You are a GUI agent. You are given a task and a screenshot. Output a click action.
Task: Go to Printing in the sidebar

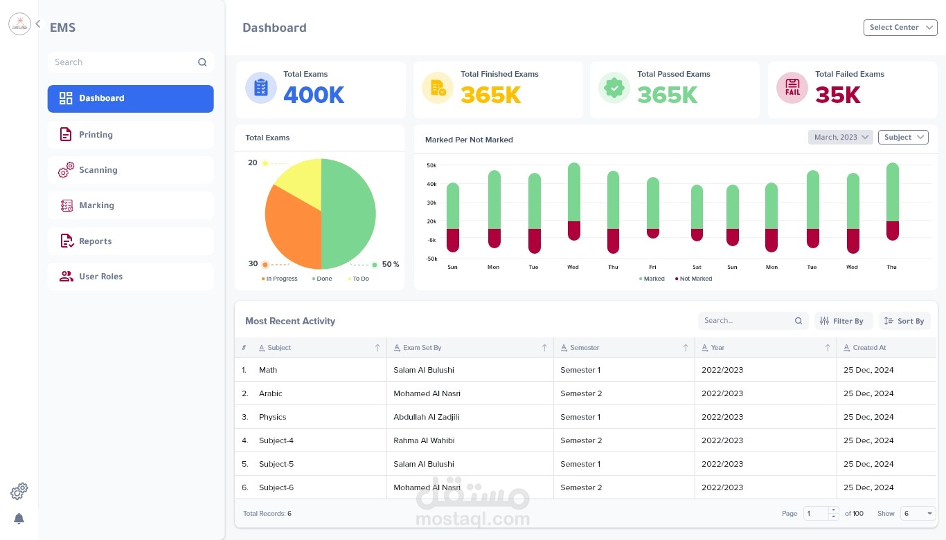130,135
